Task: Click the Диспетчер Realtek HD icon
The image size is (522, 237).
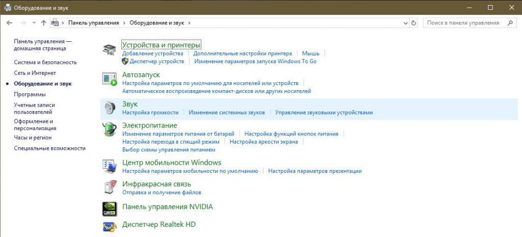Action: click(110, 225)
